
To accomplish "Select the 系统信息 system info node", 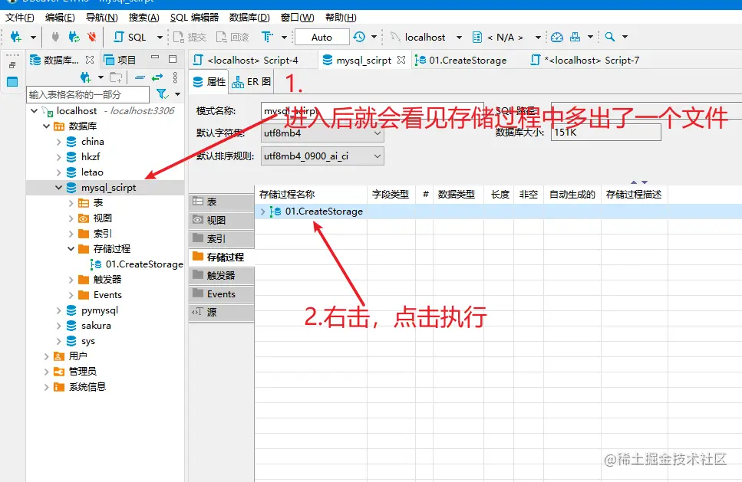I will 80,387.
